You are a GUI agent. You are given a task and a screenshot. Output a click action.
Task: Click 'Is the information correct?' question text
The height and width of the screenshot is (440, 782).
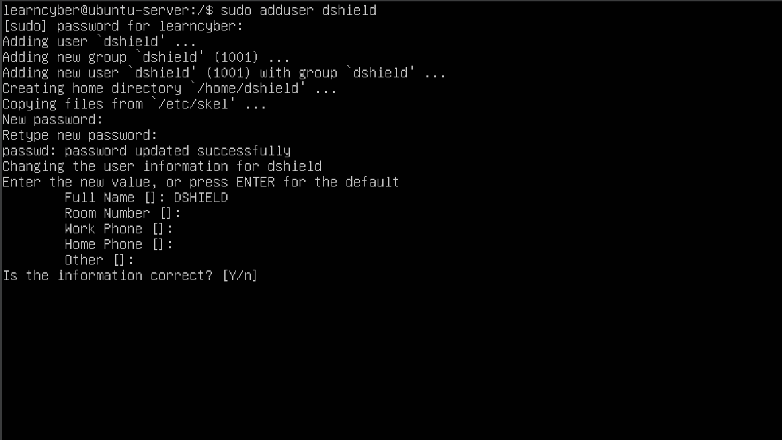coord(109,276)
